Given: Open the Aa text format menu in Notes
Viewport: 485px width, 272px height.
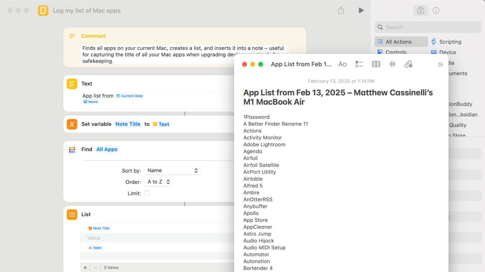Looking at the screenshot, I should [x=342, y=64].
